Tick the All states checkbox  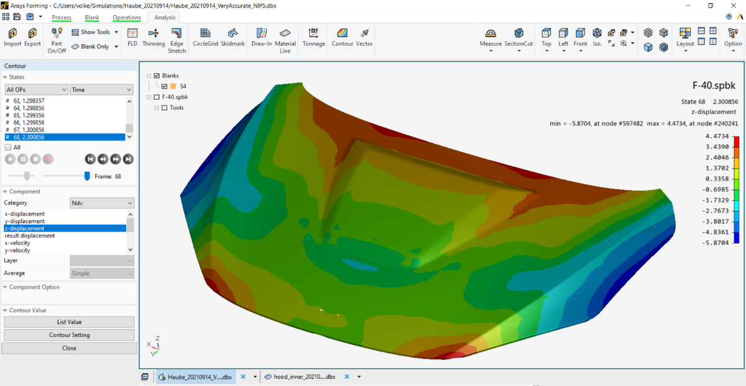[x=8, y=147]
